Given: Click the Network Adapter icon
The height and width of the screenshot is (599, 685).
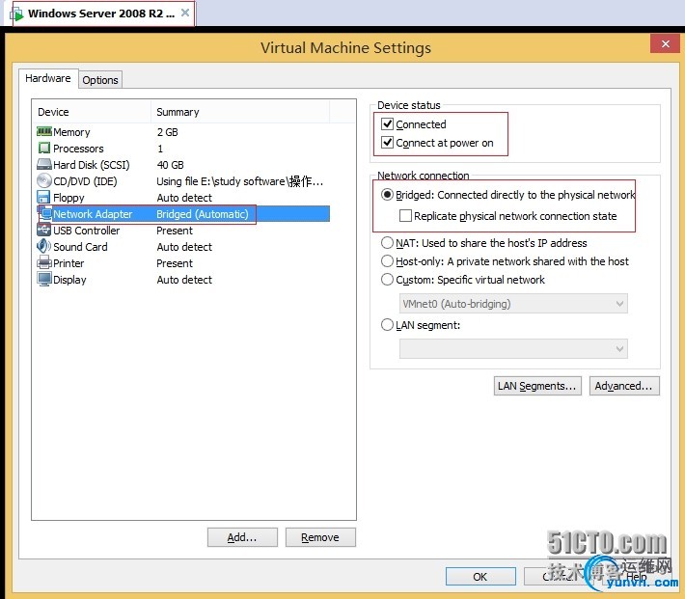Looking at the screenshot, I should pyautogui.click(x=45, y=213).
